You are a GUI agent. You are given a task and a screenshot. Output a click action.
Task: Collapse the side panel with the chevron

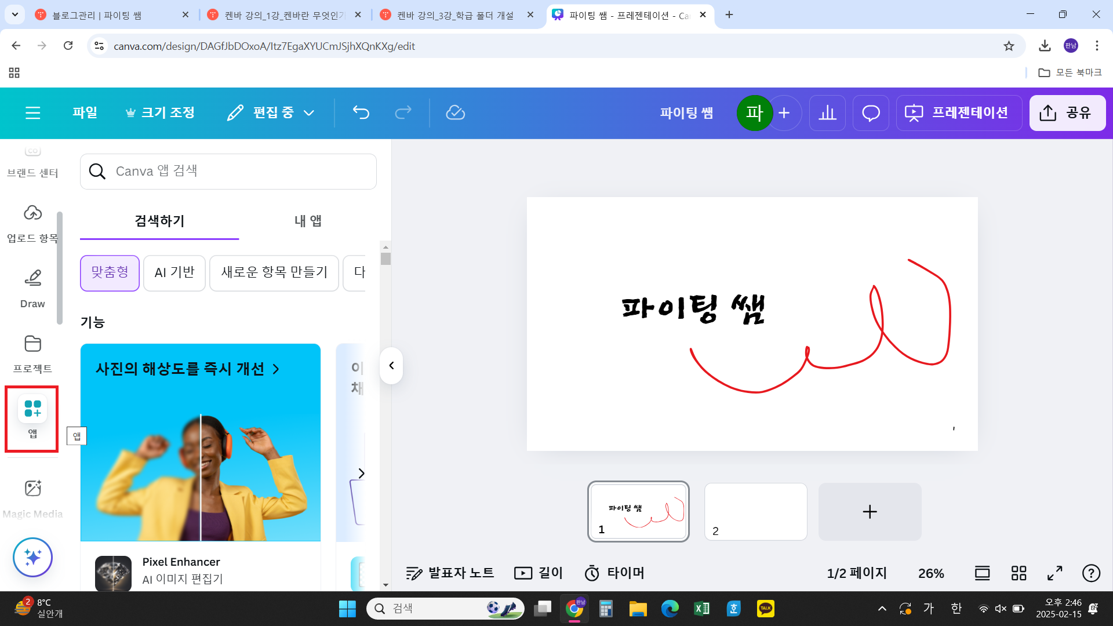pos(391,366)
